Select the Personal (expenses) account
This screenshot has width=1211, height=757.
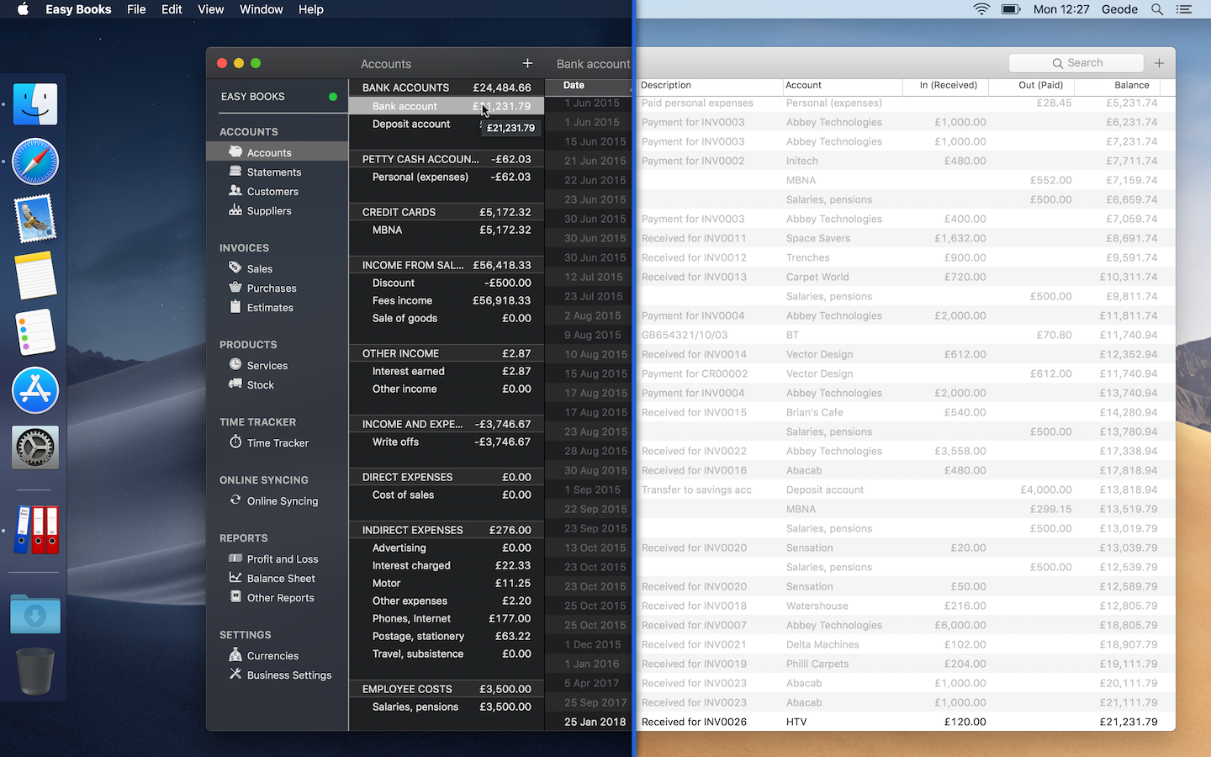[x=447, y=177]
